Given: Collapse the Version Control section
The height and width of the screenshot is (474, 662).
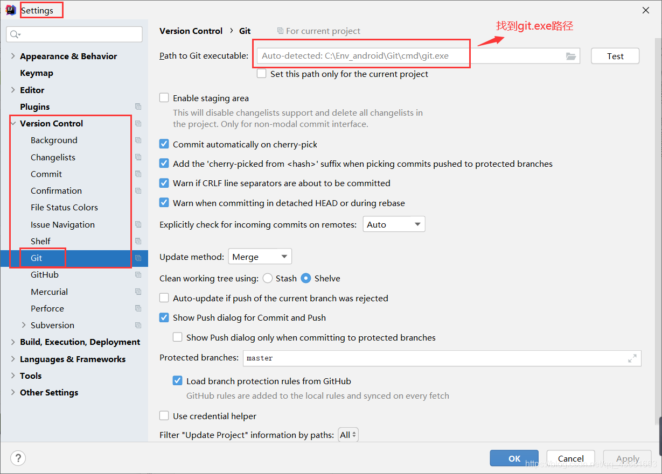Looking at the screenshot, I should [x=13, y=123].
